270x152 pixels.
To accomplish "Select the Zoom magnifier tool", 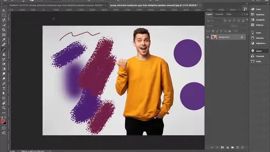I will point(4,108).
